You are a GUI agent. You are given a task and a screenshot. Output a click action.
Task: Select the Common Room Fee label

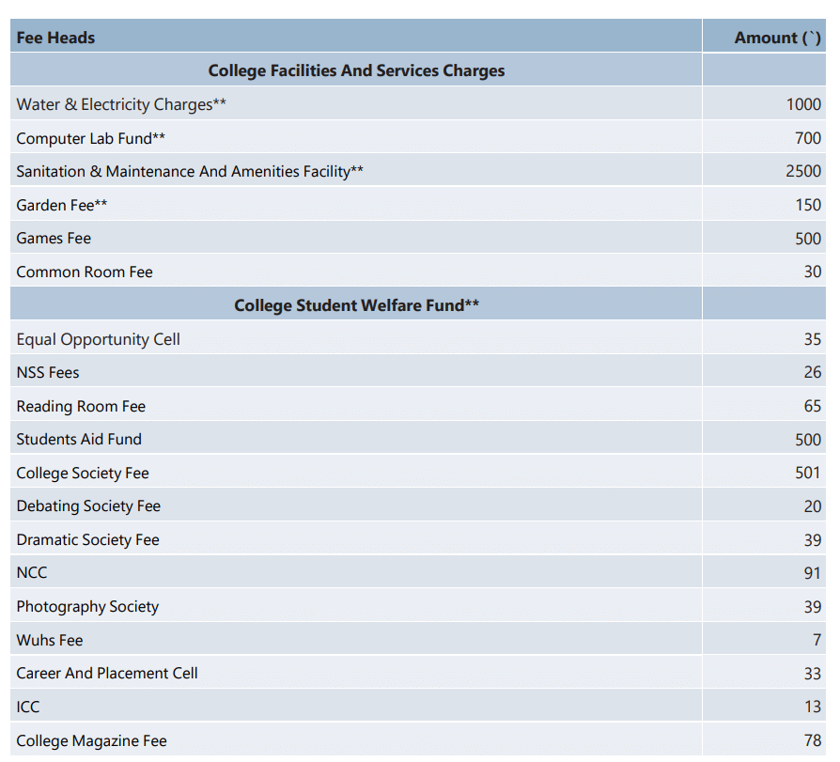pyautogui.click(x=84, y=272)
